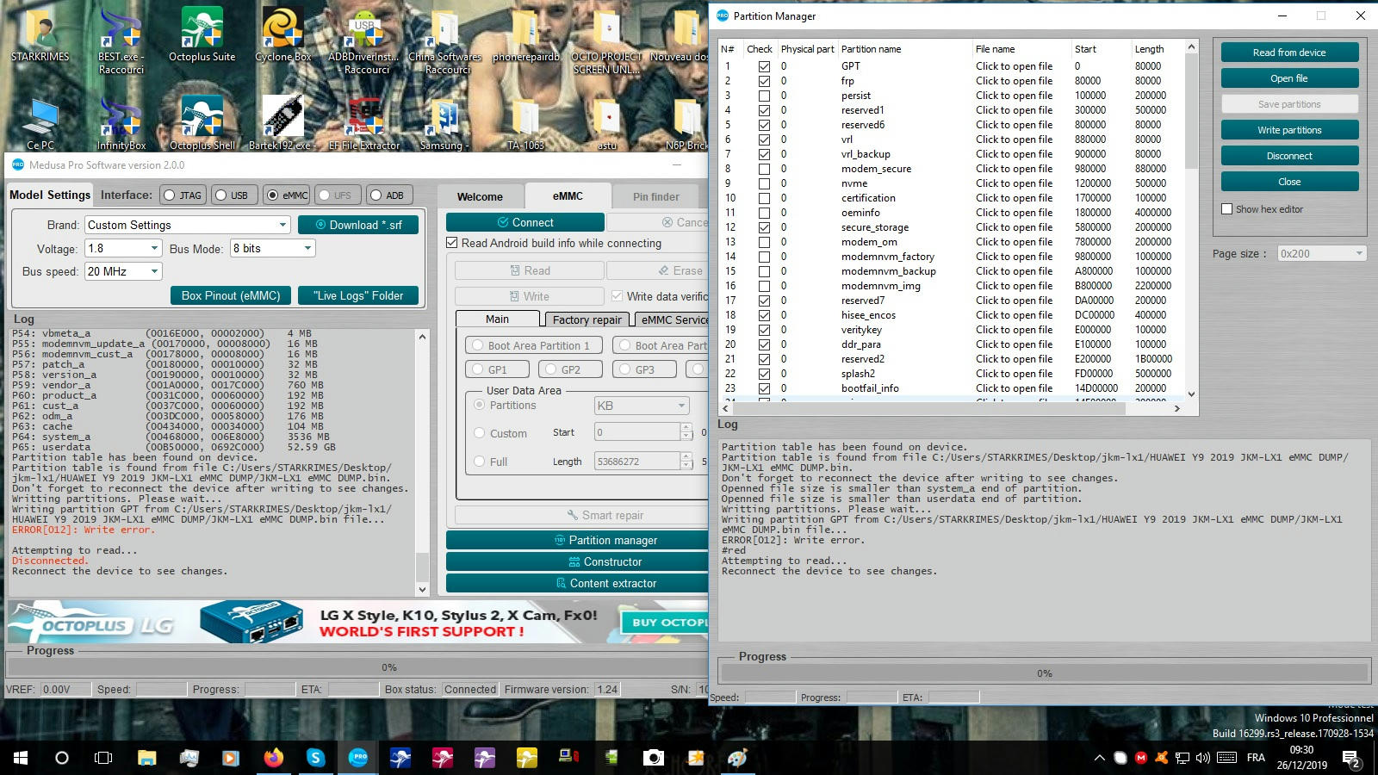Click Partition Manager progress bar showing 0%
This screenshot has height=775, width=1378.
click(x=1045, y=673)
